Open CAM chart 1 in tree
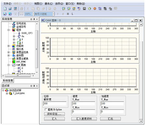This screenshot has height=125, width=146. [x=20, y=71]
